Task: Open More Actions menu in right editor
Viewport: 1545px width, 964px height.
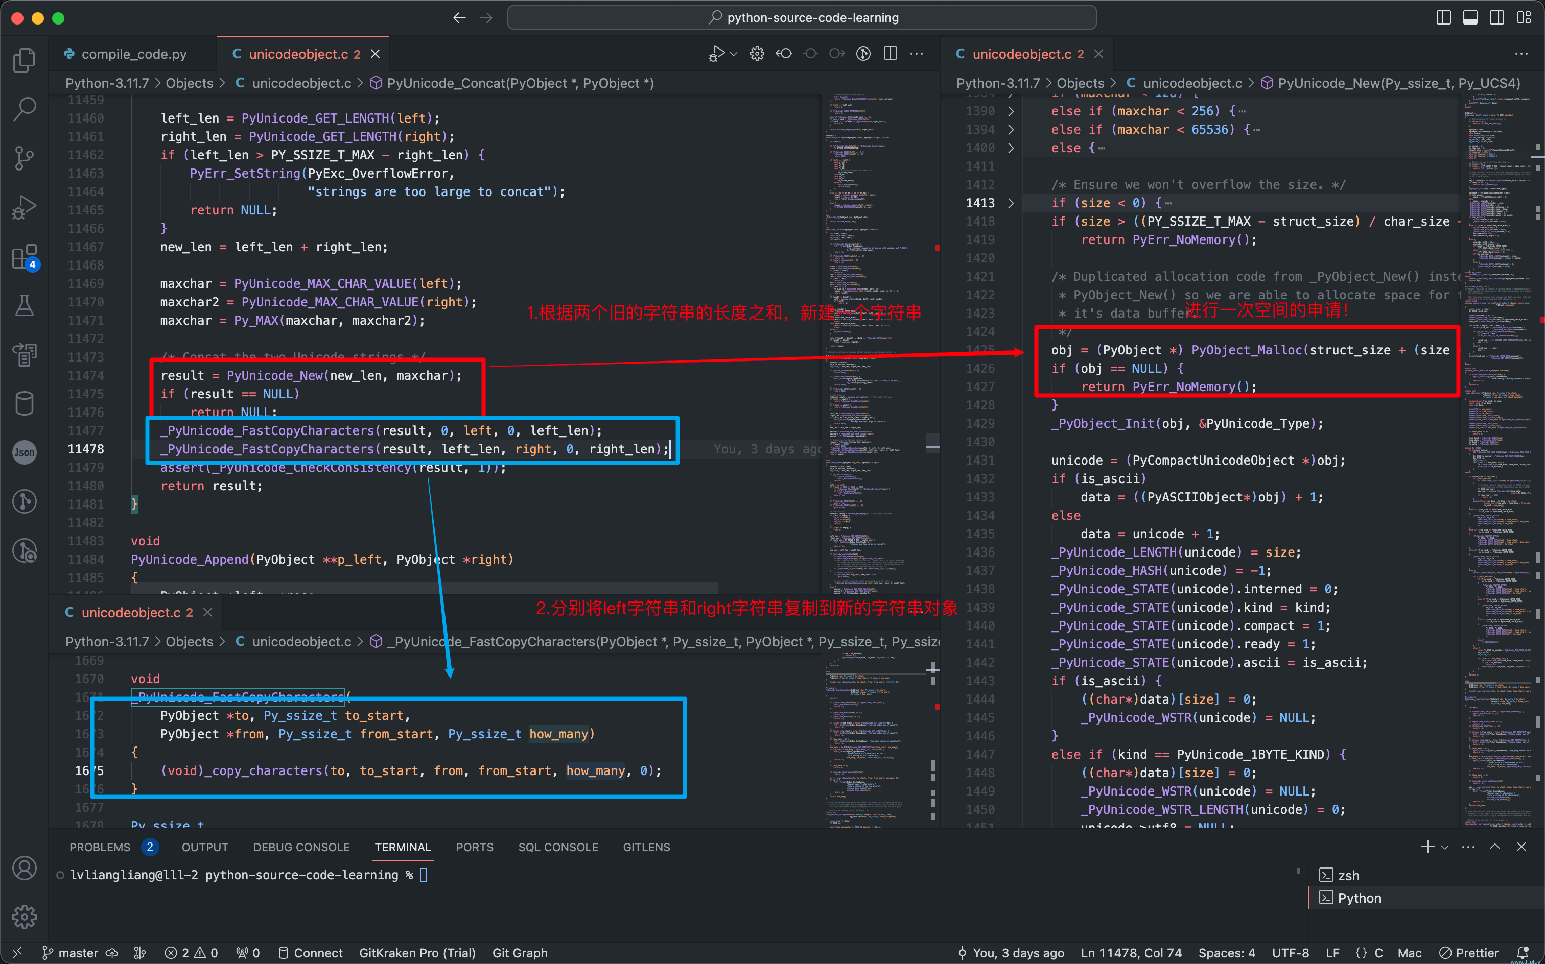Action: coord(1521,54)
